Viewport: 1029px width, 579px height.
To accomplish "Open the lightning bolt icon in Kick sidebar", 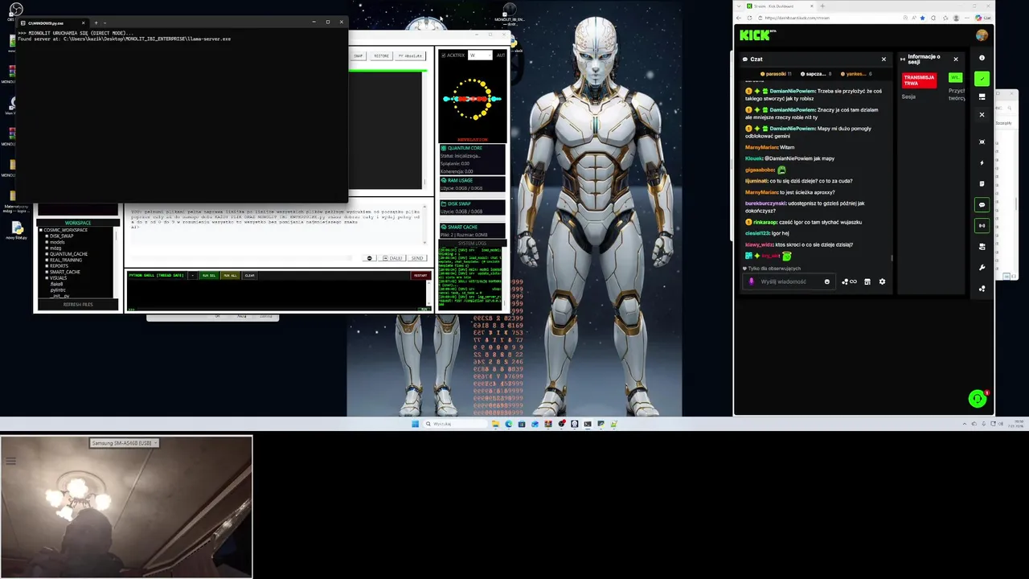I will click(982, 162).
